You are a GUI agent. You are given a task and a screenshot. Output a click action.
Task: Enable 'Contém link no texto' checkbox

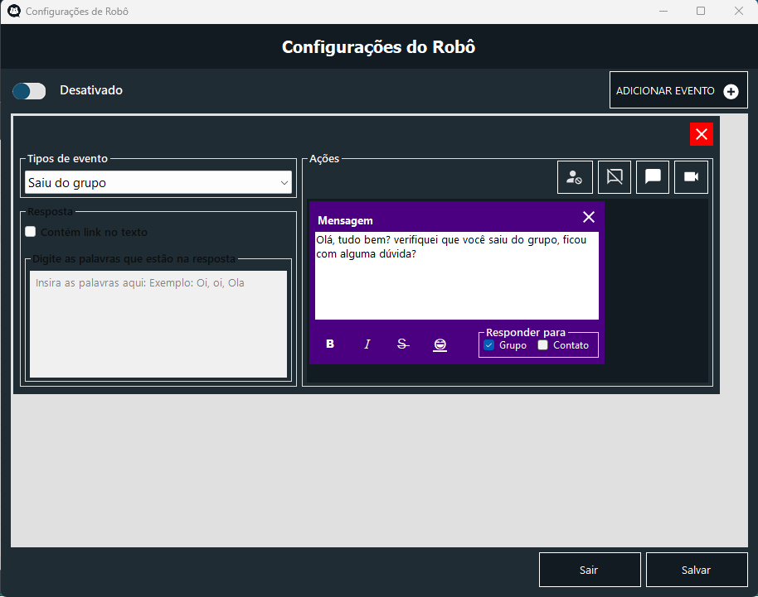click(31, 232)
